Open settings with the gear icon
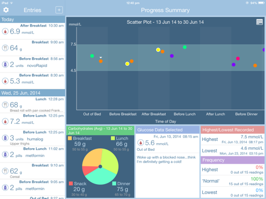266x199 pixels. pos(6,10)
